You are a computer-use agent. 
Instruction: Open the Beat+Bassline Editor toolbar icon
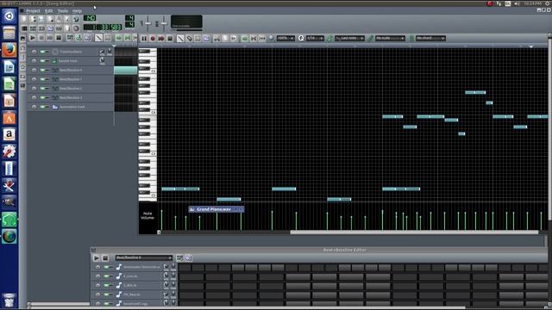coord(33,28)
